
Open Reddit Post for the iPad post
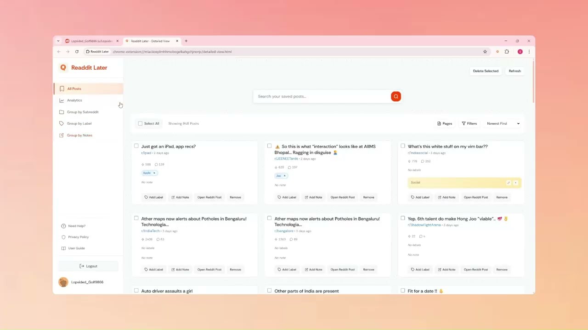[x=209, y=198]
